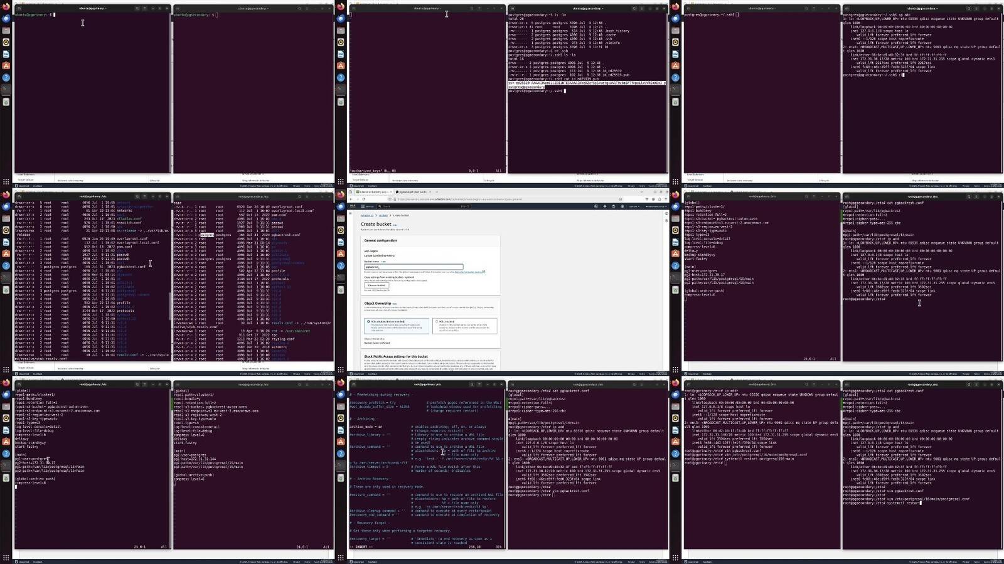
Task: Click the General configuration section title
Action: pos(380,240)
